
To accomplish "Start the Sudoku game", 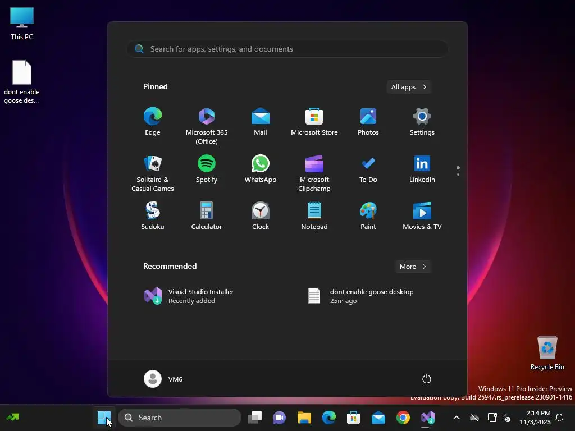I will [153, 216].
